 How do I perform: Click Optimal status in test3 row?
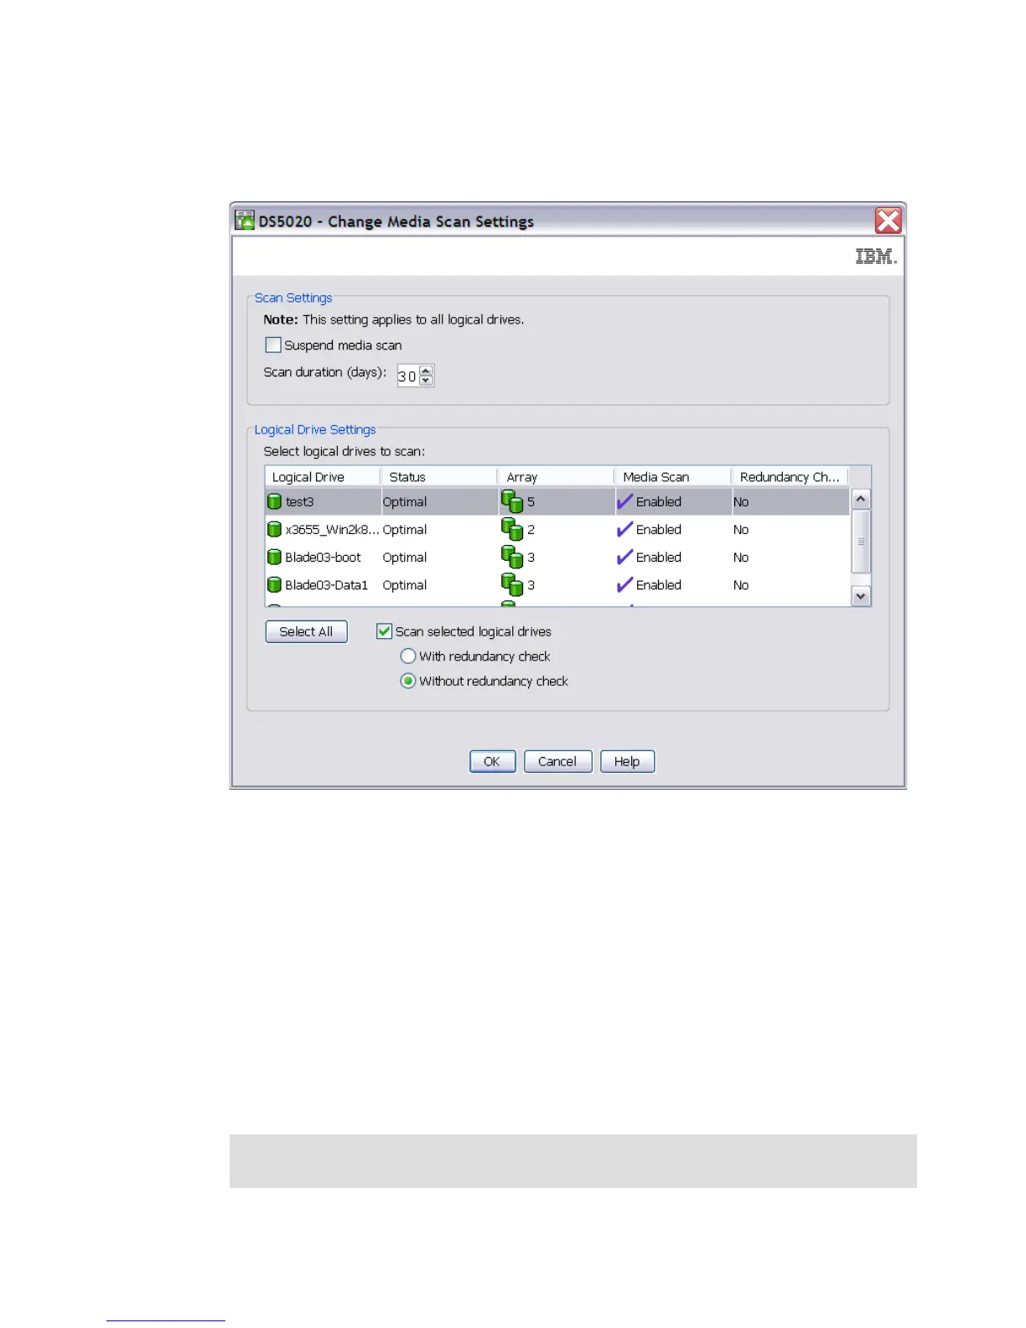pyautogui.click(x=405, y=501)
